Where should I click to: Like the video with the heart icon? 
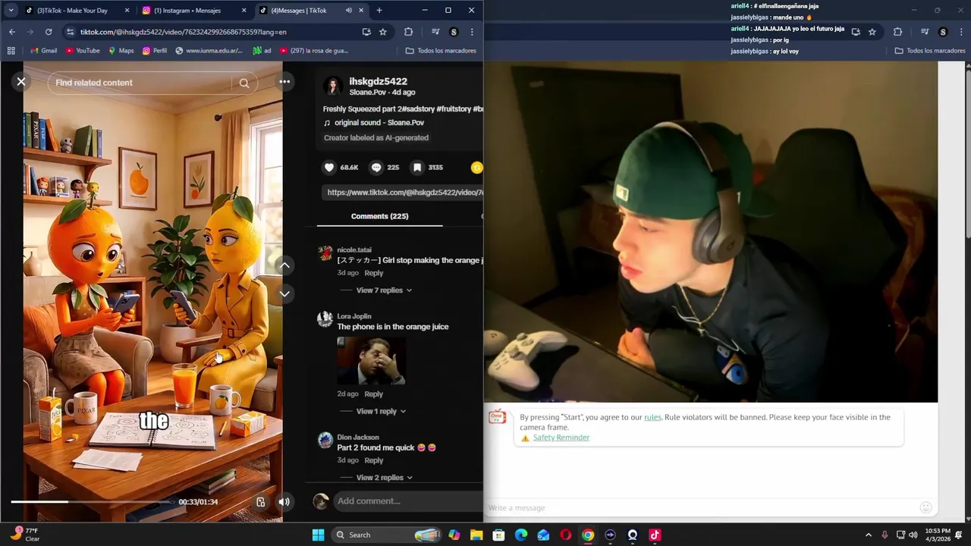point(329,168)
